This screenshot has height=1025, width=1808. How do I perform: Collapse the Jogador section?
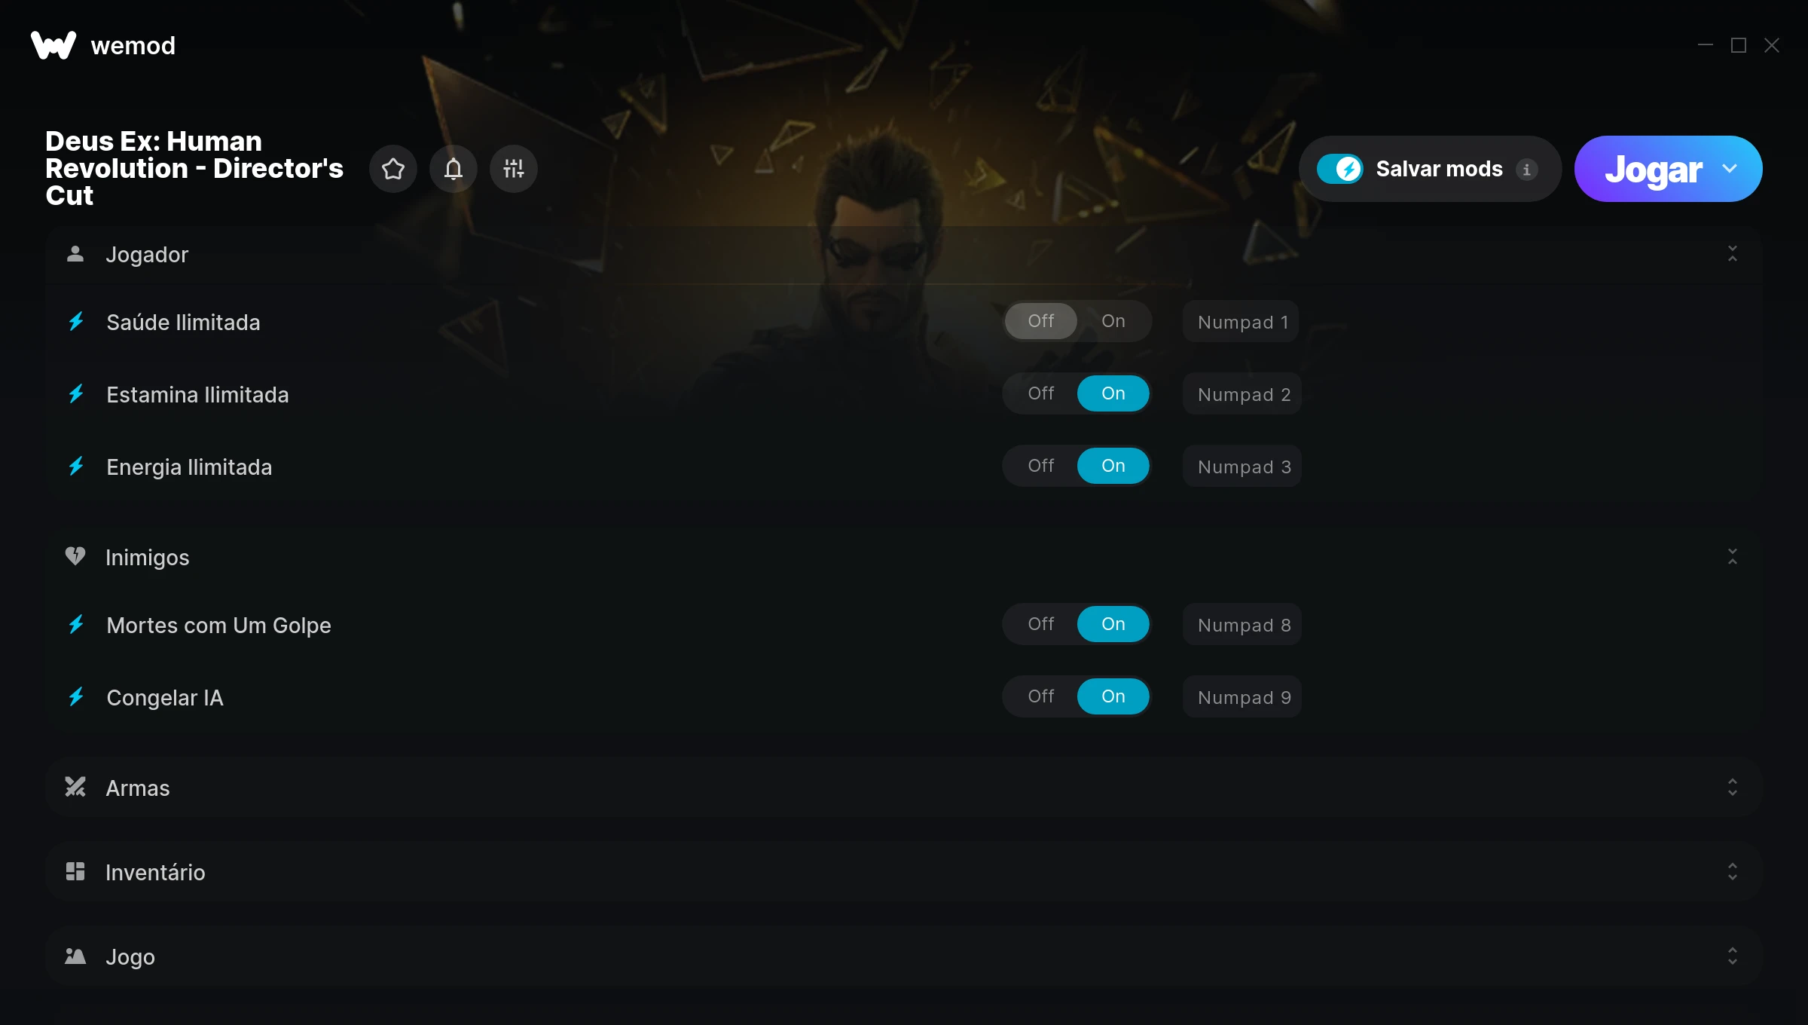click(1733, 254)
